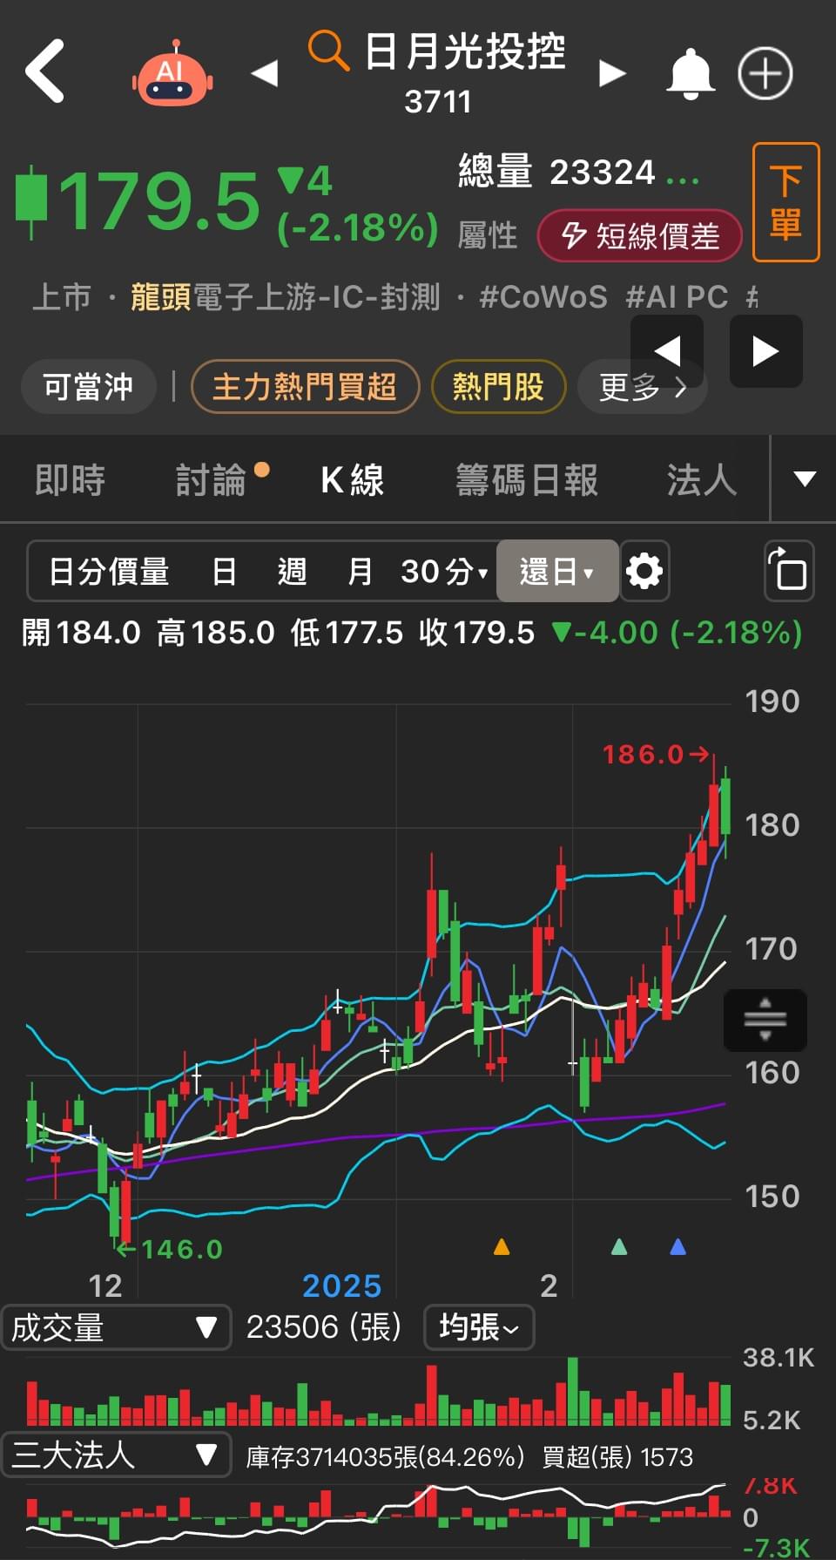The height and width of the screenshot is (1560, 836).
Task: Go to next stock with right triangle
Action: click(x=612, y=73)
